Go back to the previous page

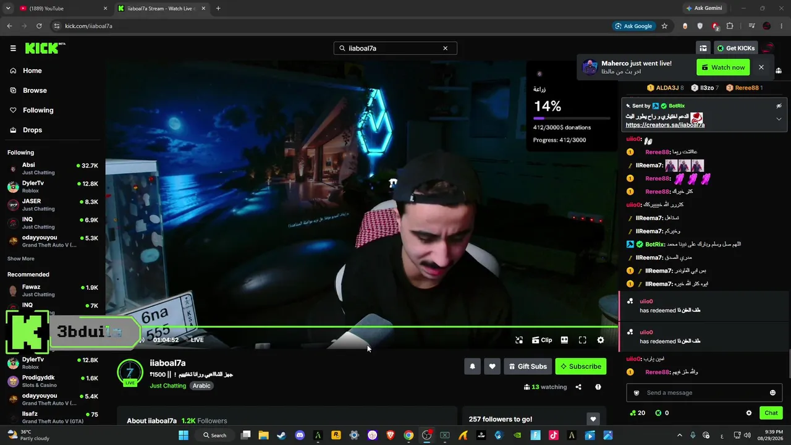(9, 26)
